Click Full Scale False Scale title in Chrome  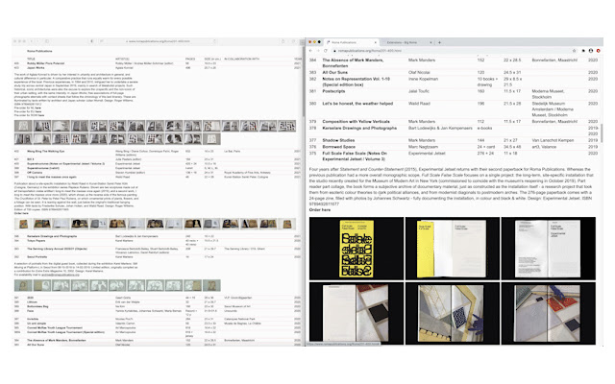355,156
